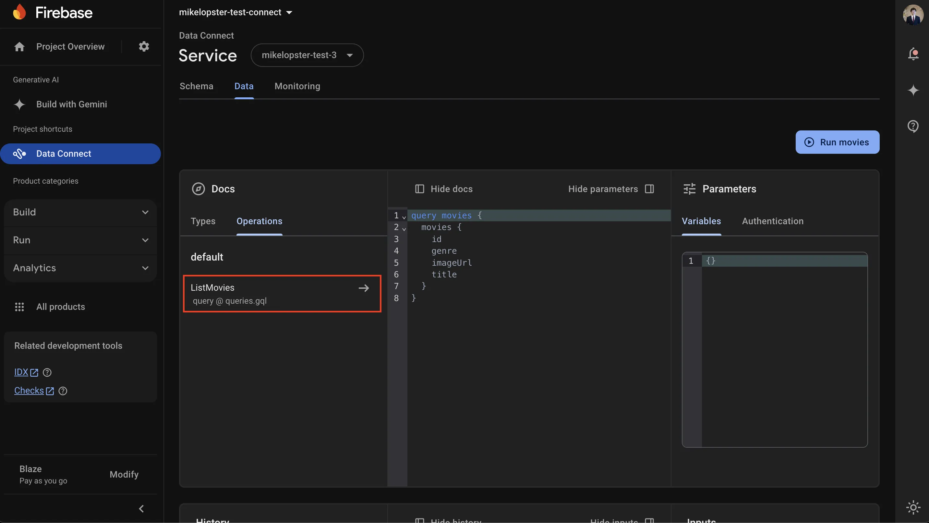
Task: Toggle Hide docs panel
Action: [x=444, y=189]
